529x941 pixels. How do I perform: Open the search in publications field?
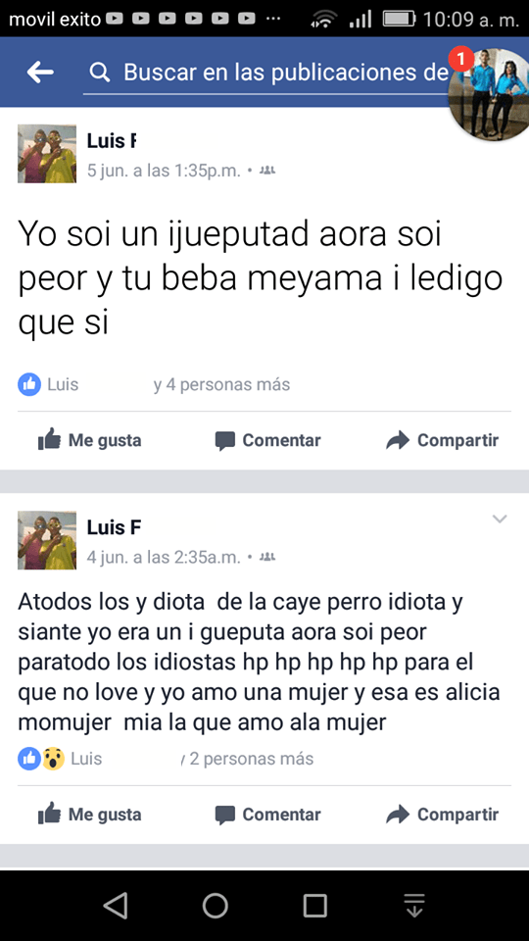[268, 74]
